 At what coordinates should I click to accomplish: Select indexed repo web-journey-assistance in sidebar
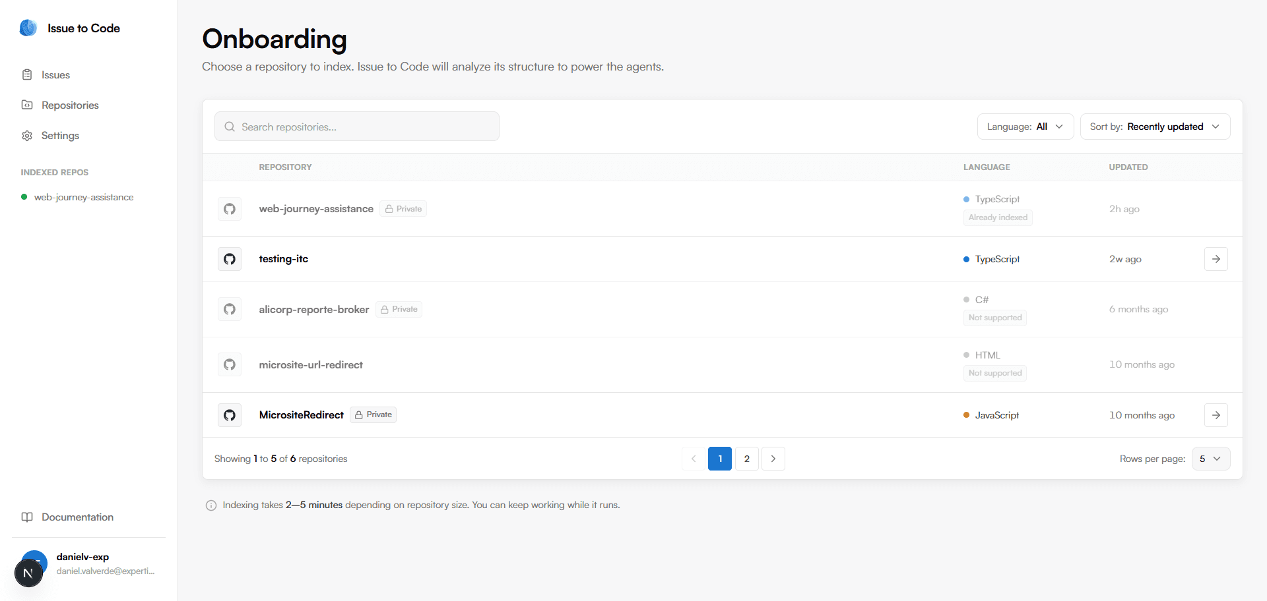coord(84,197)
